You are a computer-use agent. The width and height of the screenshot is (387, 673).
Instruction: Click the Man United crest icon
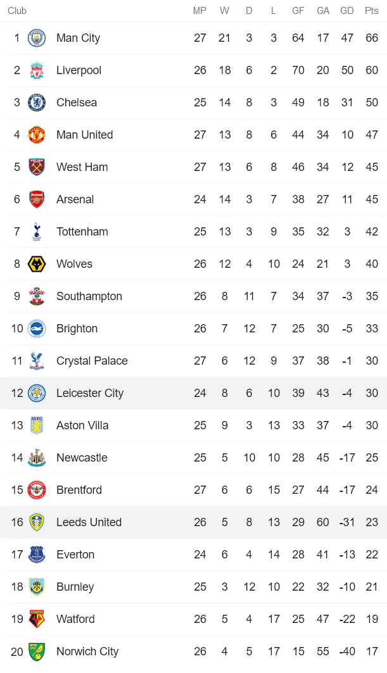[x=37, y=135]
